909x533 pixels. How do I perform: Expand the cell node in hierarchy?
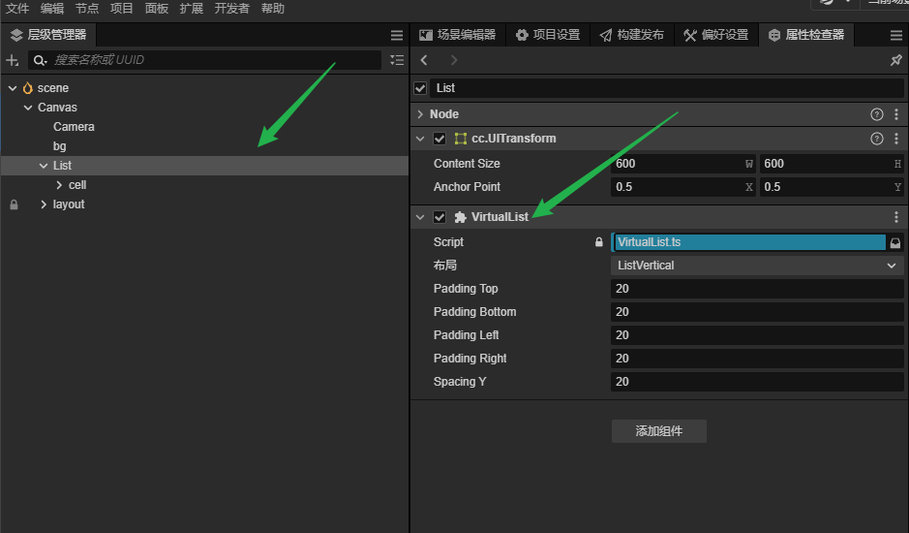pyautogui.click(x=59, y=185)
